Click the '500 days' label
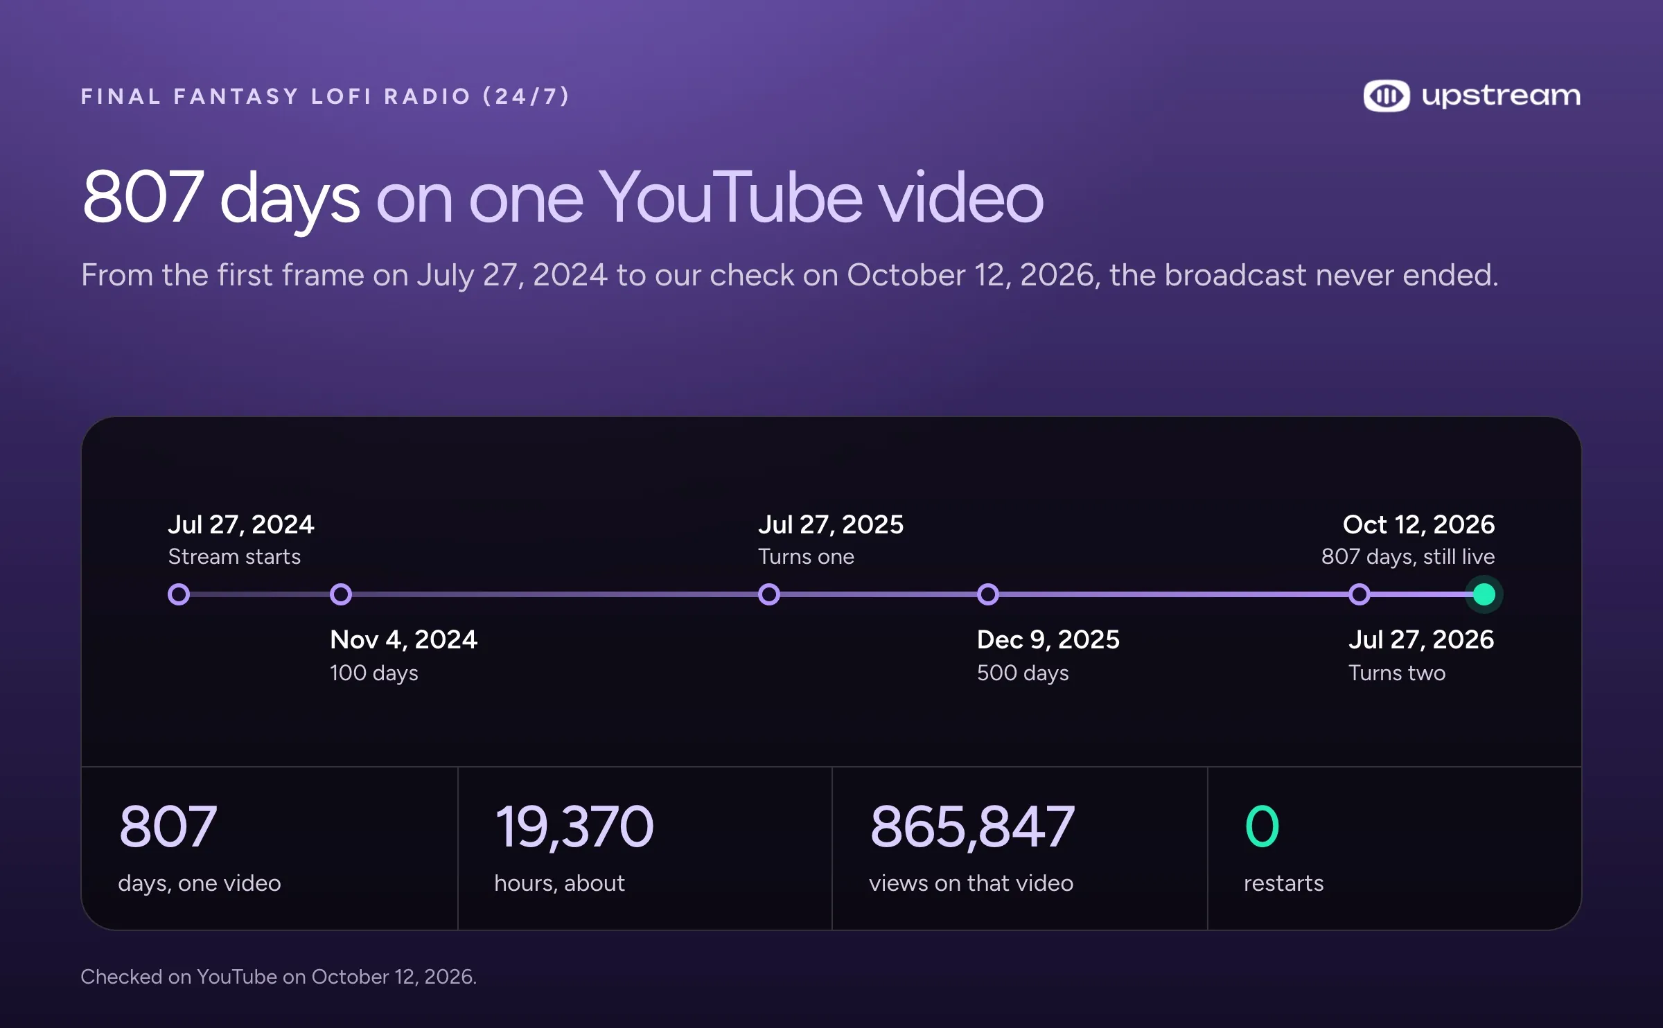The width and height of the screenshot is (1663, 1028). click(1023, 673)
